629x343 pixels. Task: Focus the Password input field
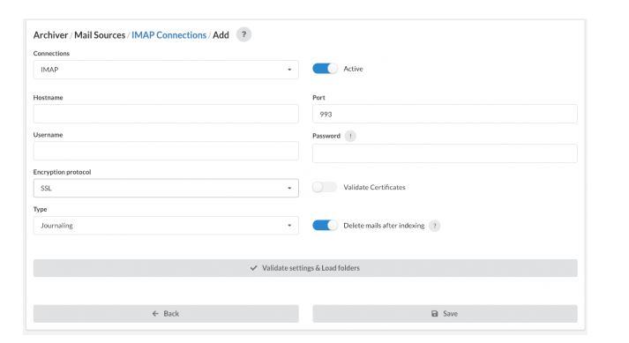pyautogui.click(x=445, y=153)
